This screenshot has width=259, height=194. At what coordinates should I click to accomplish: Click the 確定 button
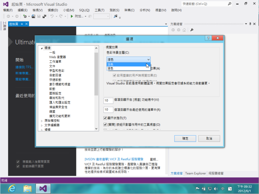[185, 138]
